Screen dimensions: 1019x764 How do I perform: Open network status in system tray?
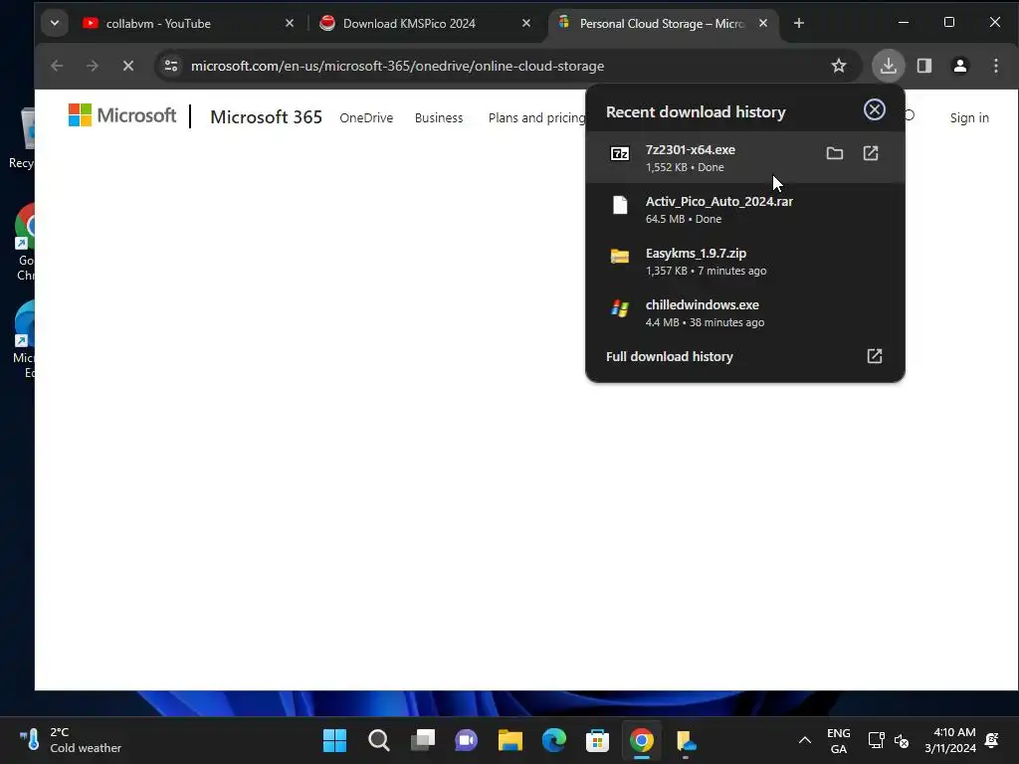click(x=876, y=740)
